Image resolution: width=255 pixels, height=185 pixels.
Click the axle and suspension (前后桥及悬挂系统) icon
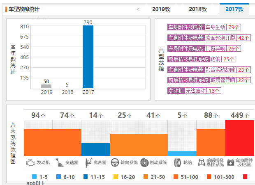click(202, 162)
